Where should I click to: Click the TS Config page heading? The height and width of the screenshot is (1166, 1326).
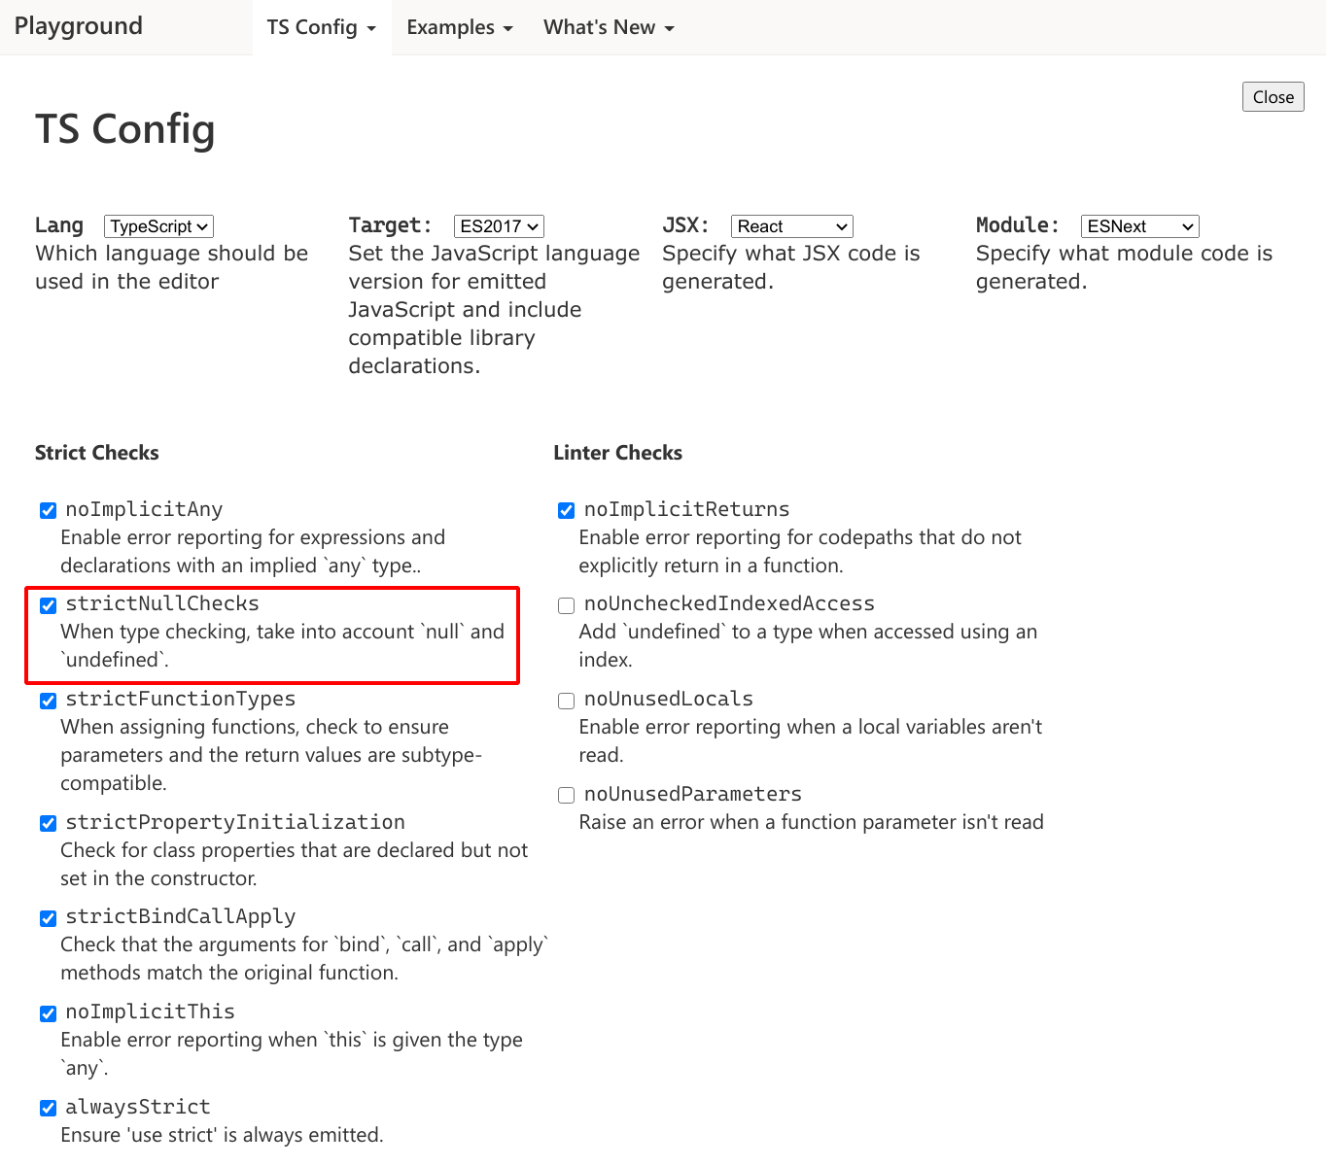pos(125,129)
